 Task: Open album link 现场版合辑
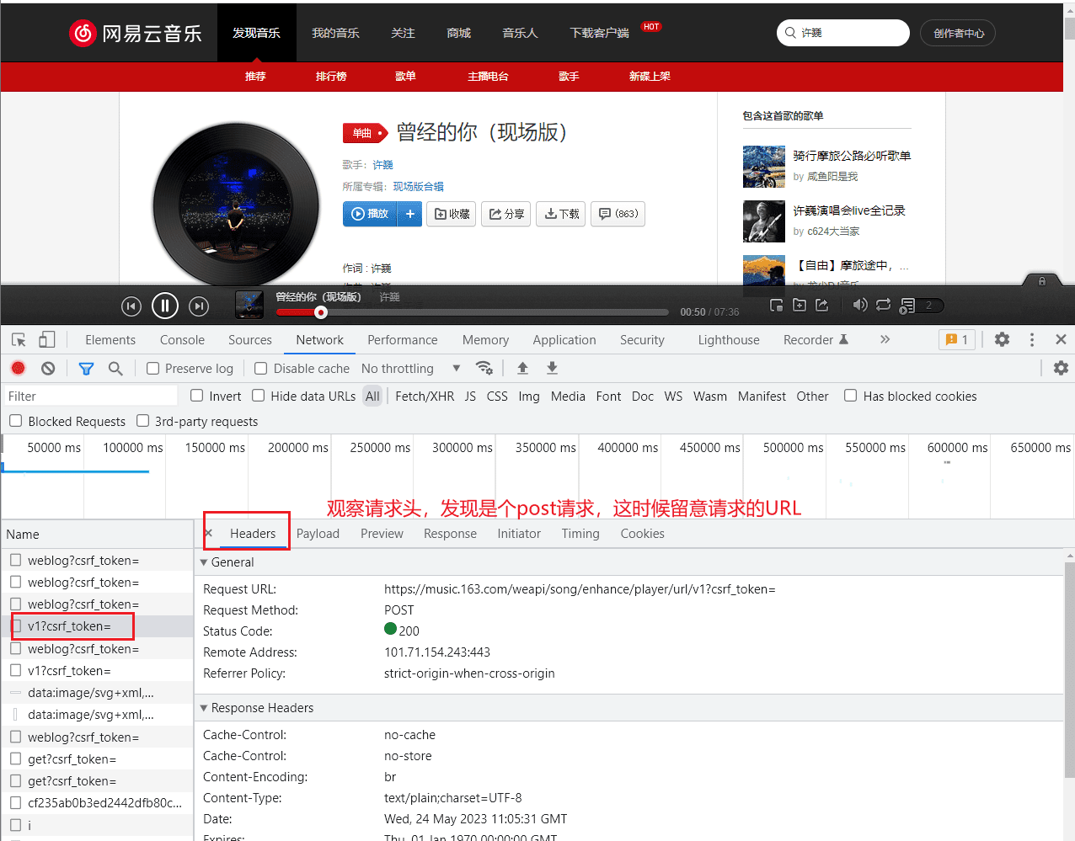(x=419, y=187)
